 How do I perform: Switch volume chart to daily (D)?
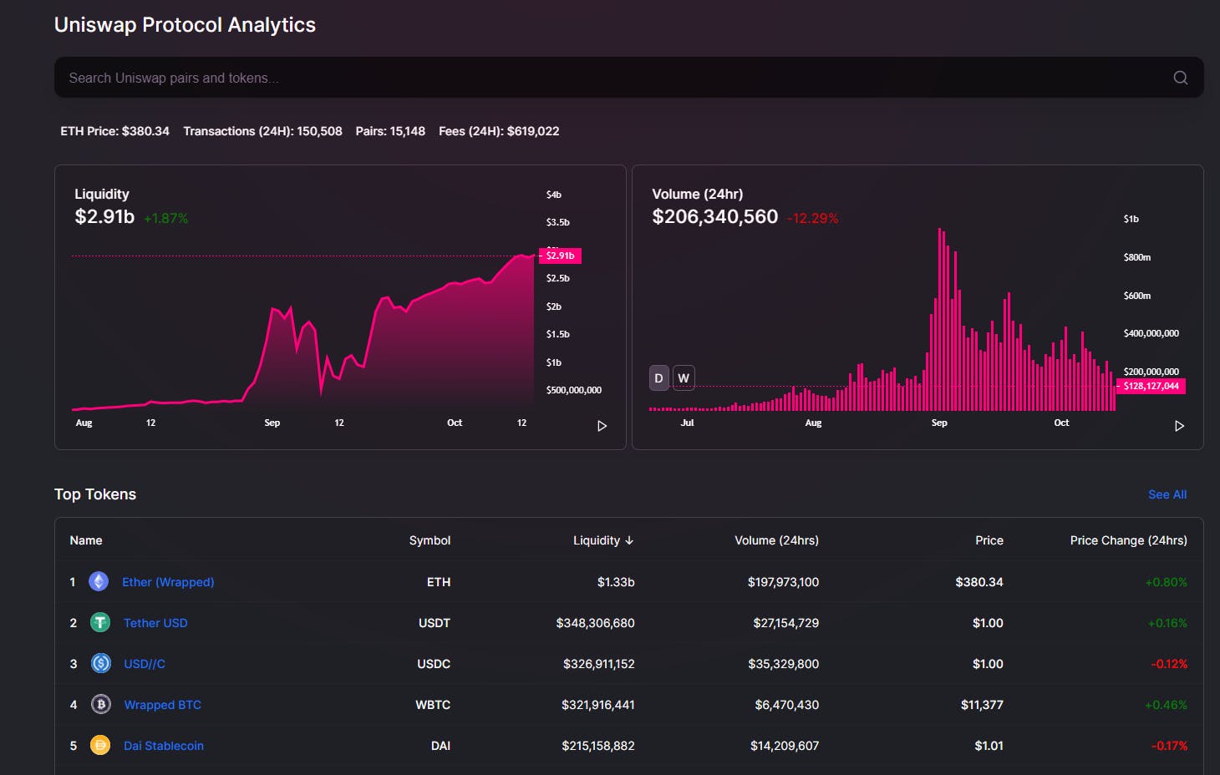(x=658, y=378)
